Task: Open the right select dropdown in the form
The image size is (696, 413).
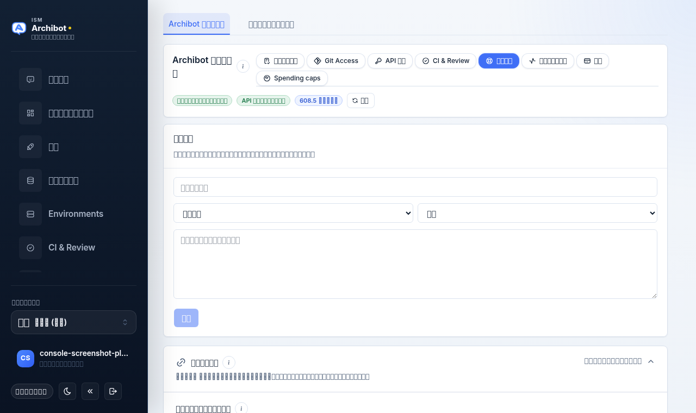Action: [537, 213]
